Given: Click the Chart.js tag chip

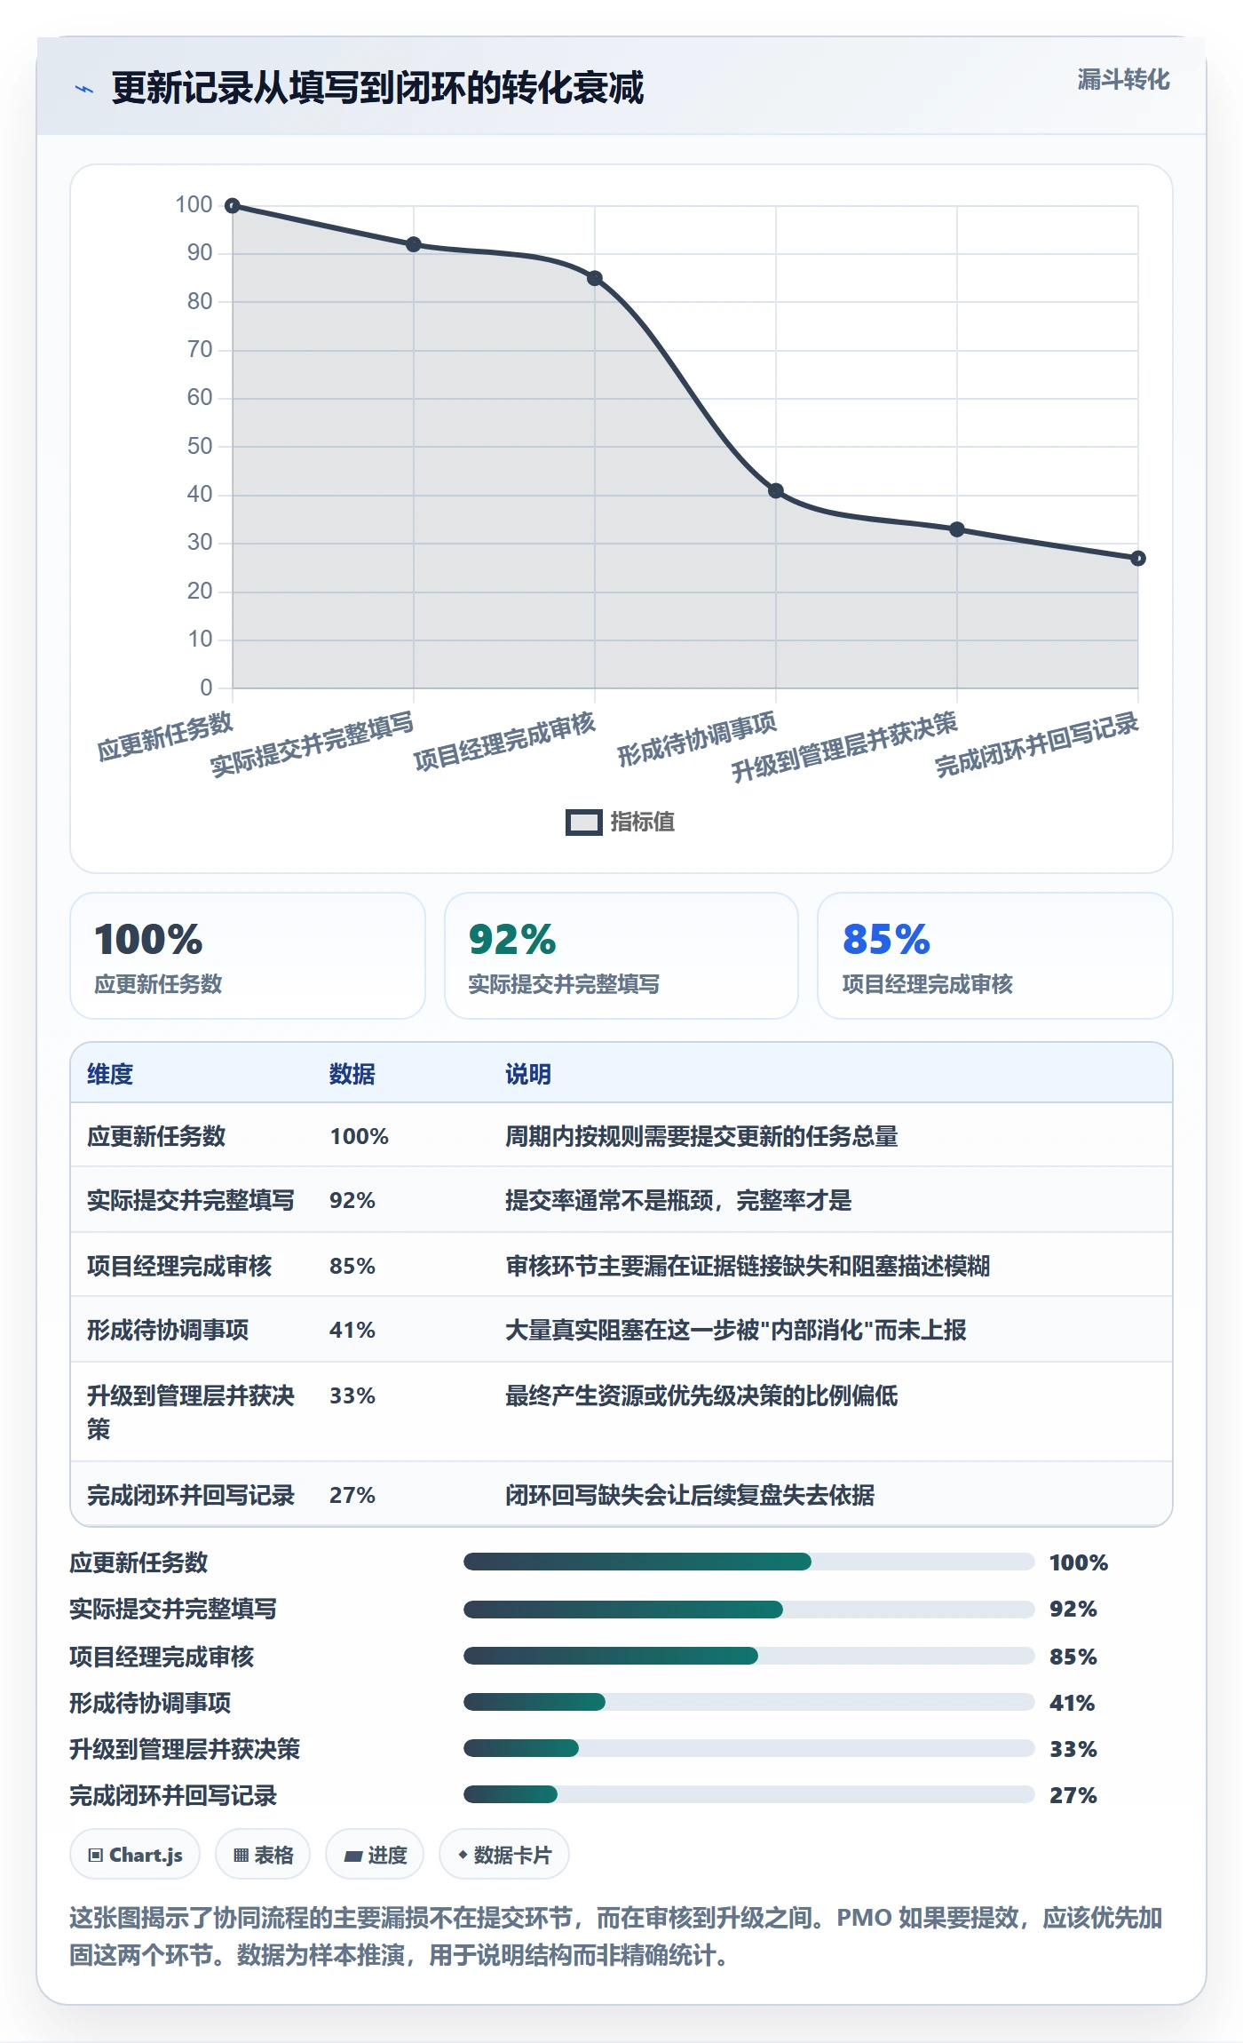Looking at the screenshot, I should coord(135,1855).
